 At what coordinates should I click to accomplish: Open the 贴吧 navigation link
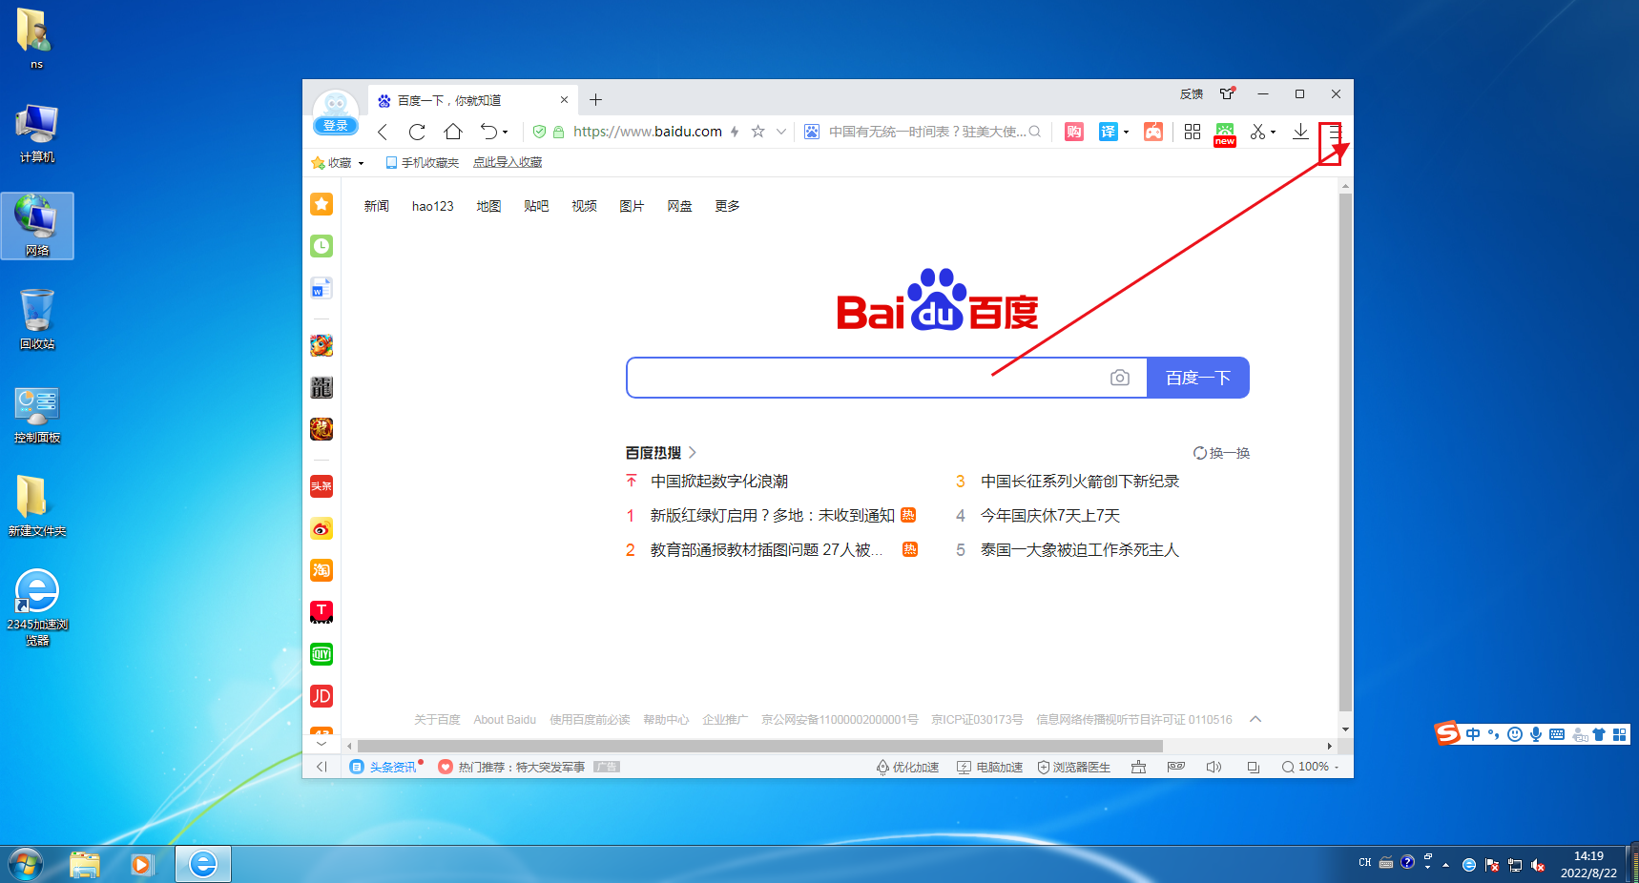536,206
